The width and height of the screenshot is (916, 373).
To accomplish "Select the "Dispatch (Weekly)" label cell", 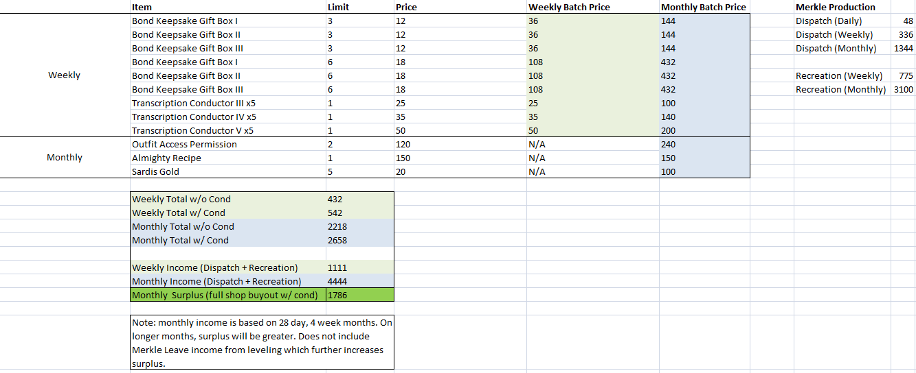I will tap(842, 34).
